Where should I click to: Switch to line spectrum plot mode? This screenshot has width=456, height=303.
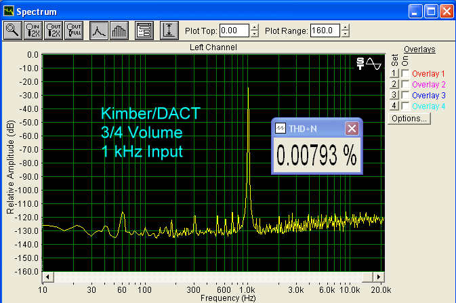click(x=98, y=30)
